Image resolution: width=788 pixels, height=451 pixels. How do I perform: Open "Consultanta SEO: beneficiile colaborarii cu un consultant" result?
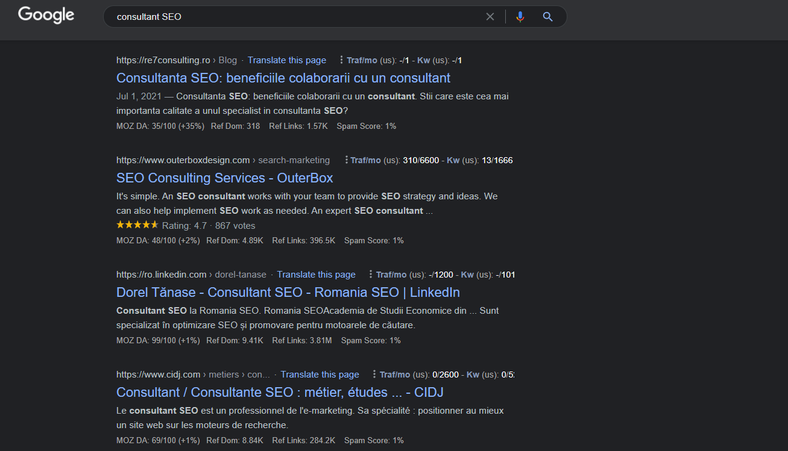click(283, 78)
